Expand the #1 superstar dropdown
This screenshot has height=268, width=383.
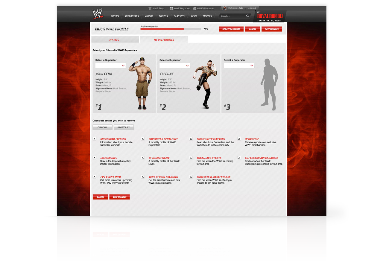point(110,66)
